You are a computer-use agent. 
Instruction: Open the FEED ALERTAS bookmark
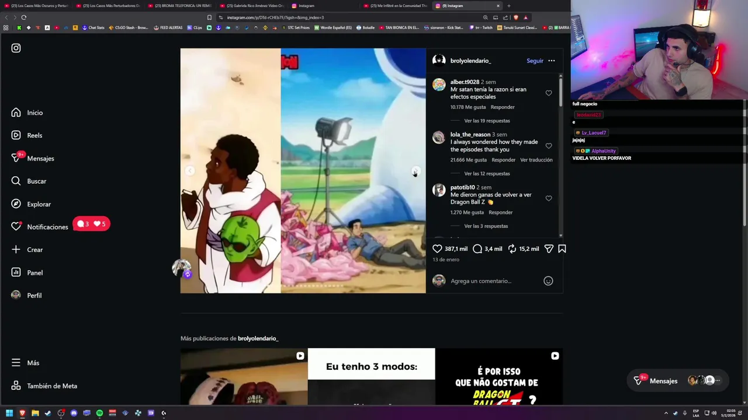168,27
